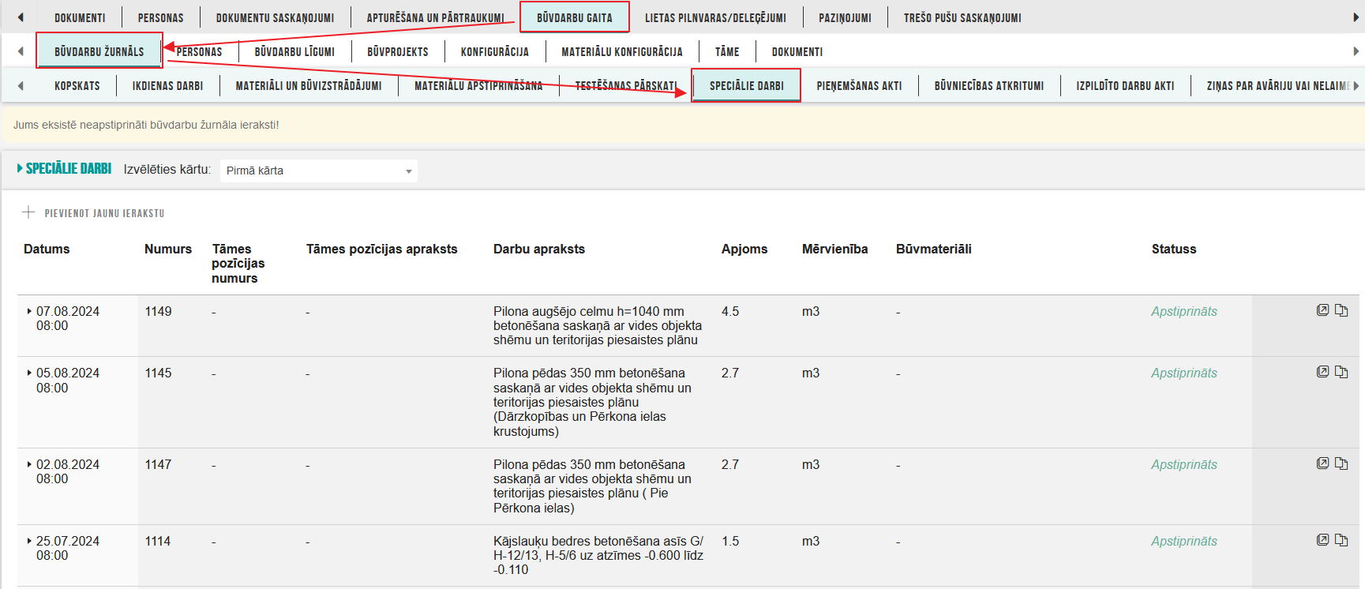Click the Datums column header
Image resolution: width=1365 pixels, height=589 pixels.
coord(47,249)
